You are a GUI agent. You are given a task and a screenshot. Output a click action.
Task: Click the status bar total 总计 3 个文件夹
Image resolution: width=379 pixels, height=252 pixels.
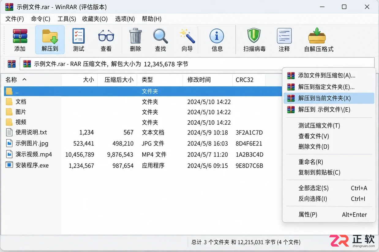coord(210,242)
